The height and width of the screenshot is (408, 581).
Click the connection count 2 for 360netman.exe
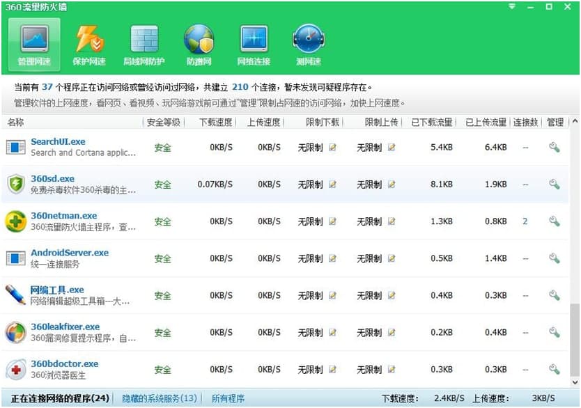tap(525, 221)
